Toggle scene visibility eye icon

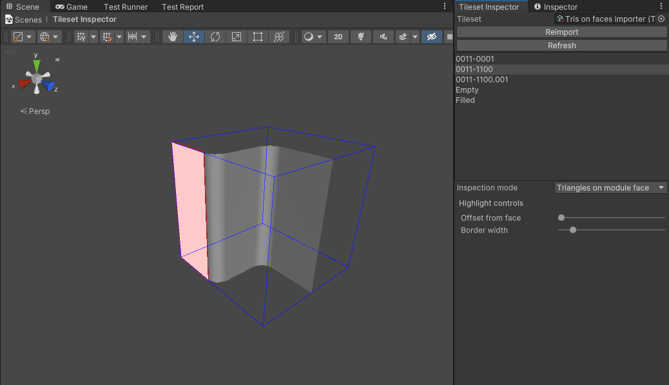coord(432,37)
